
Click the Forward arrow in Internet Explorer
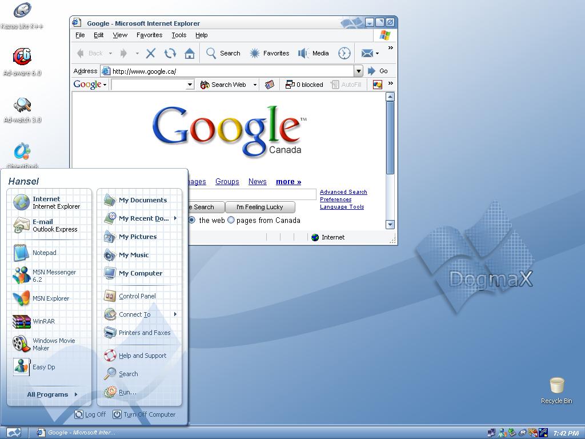point(123,53)
